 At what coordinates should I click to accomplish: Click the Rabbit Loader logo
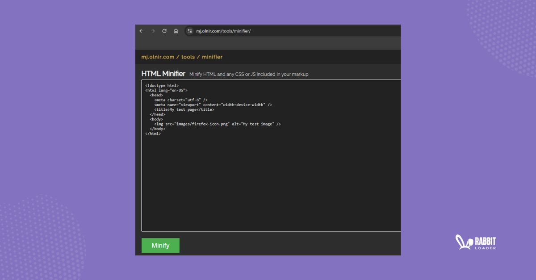click(x=476, y=242)
